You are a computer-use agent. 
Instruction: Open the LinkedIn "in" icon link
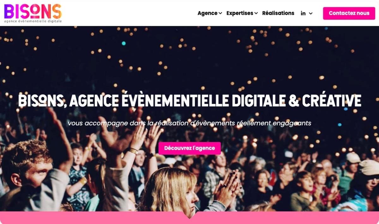[303, 13]
